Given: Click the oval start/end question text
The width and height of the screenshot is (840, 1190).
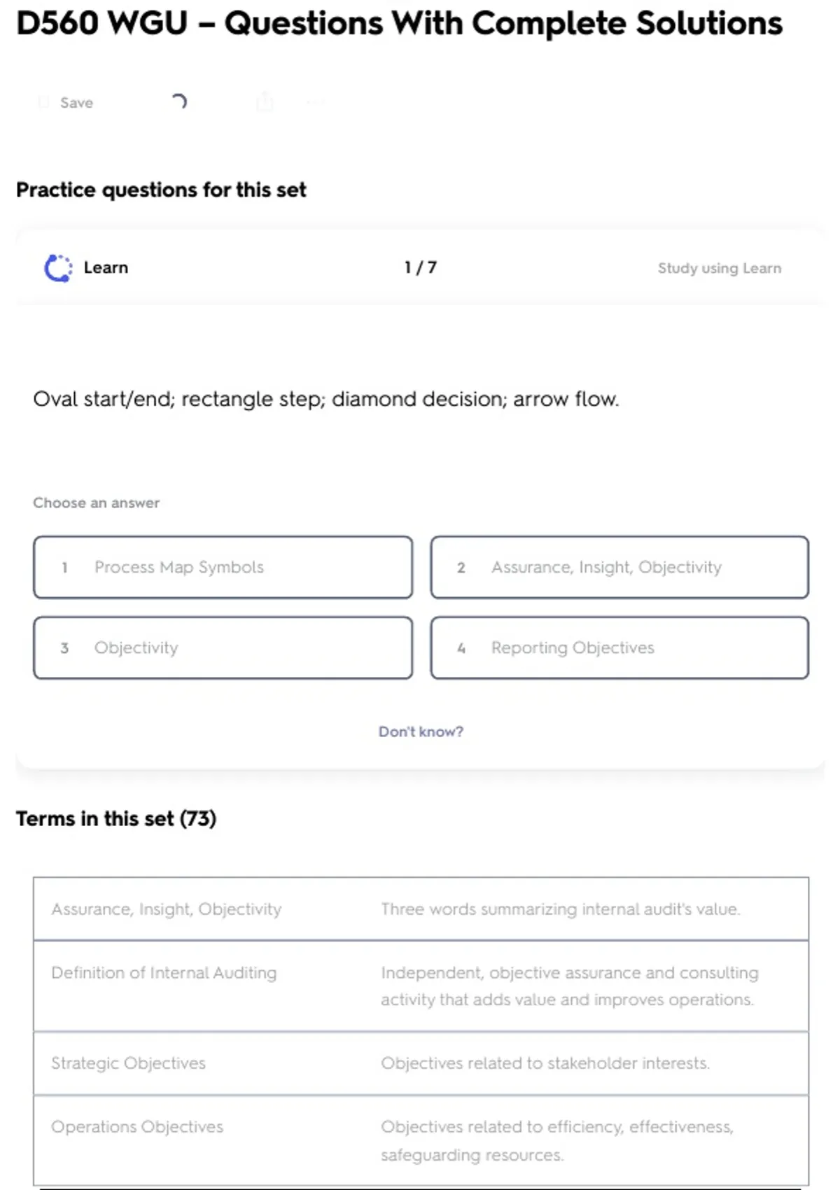Looking at the screenshot, I should click(326, 400).
